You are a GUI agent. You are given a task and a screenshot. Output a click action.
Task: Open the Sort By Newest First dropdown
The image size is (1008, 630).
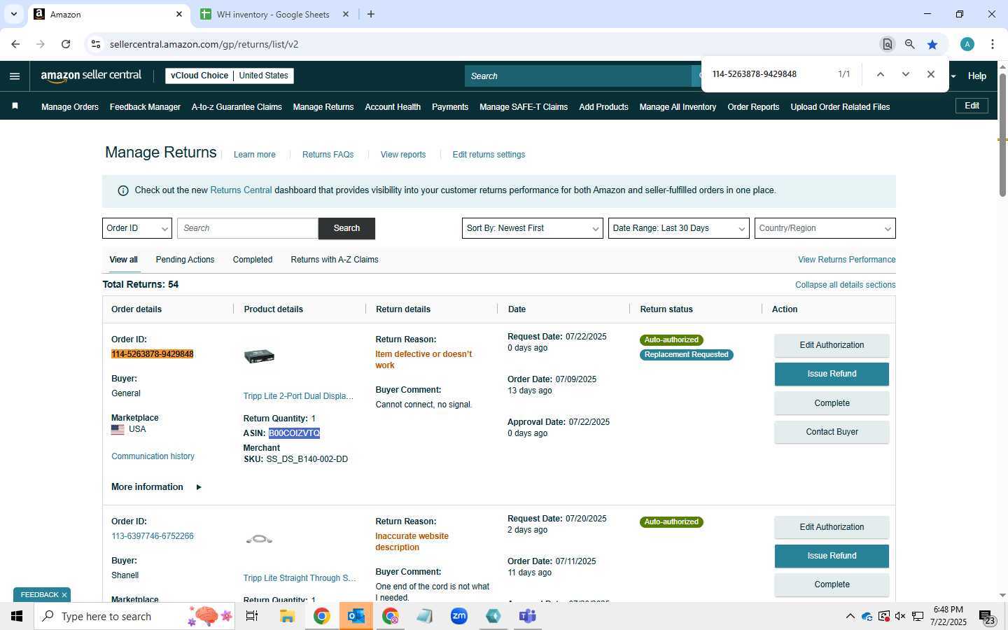pos(533,228)
